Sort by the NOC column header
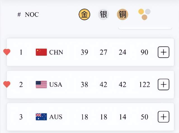The image size is (179, 133). pos(32,15)
